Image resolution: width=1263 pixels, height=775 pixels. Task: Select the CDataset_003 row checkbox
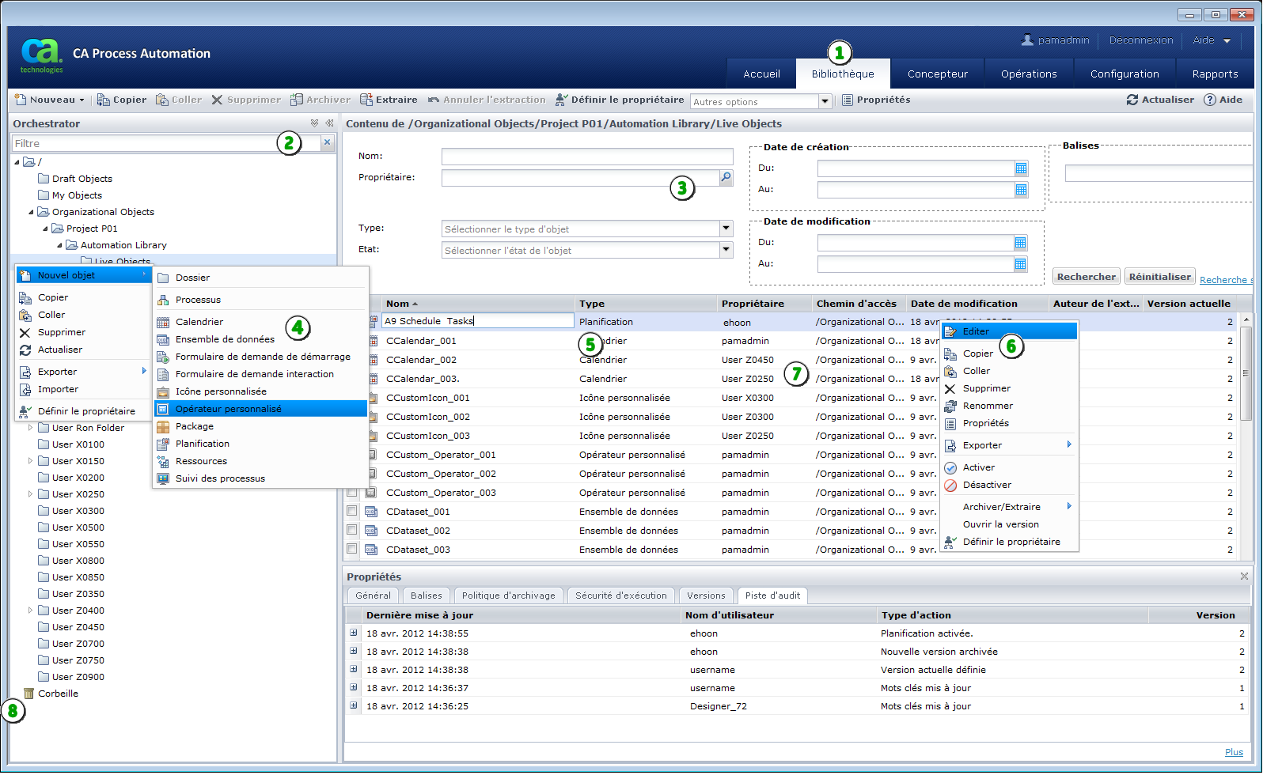coord(352,549)
